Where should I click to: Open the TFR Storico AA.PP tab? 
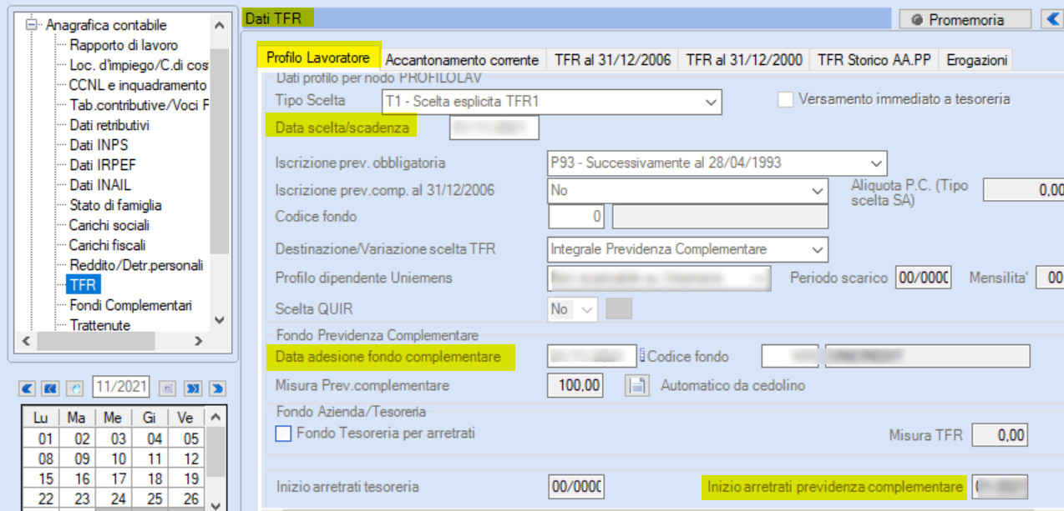[x=874, y=60]
